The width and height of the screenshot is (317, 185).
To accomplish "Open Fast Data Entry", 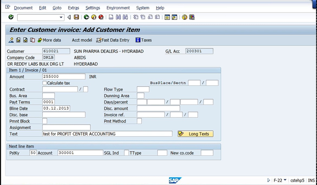I will click(113, 40).
